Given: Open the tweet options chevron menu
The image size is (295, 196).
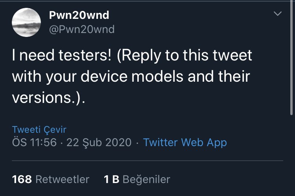Looking at the screenshot, I should coord(278,14).
